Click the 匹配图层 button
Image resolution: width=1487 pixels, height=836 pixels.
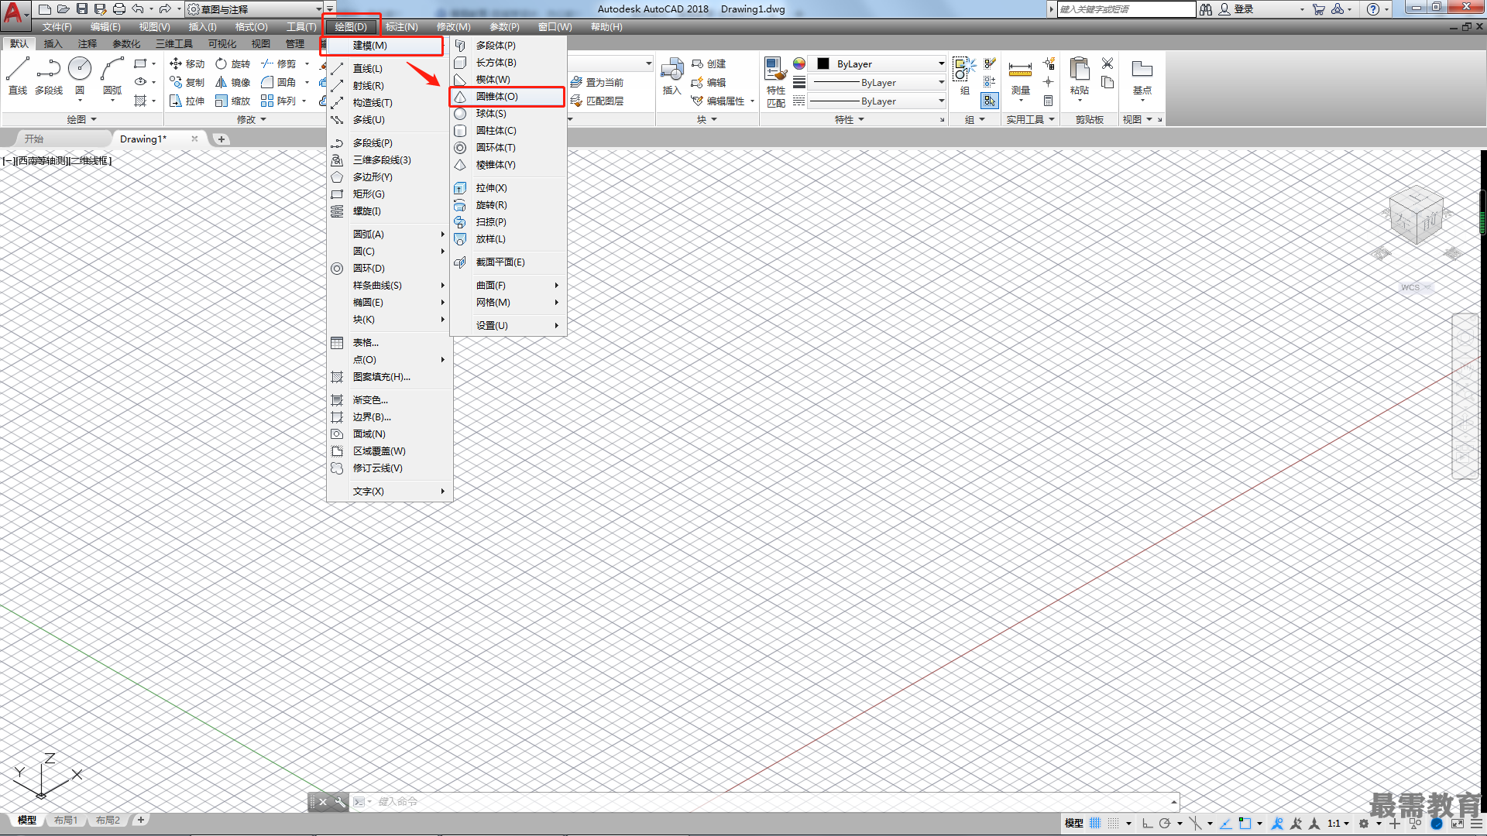tap(597, 101)
